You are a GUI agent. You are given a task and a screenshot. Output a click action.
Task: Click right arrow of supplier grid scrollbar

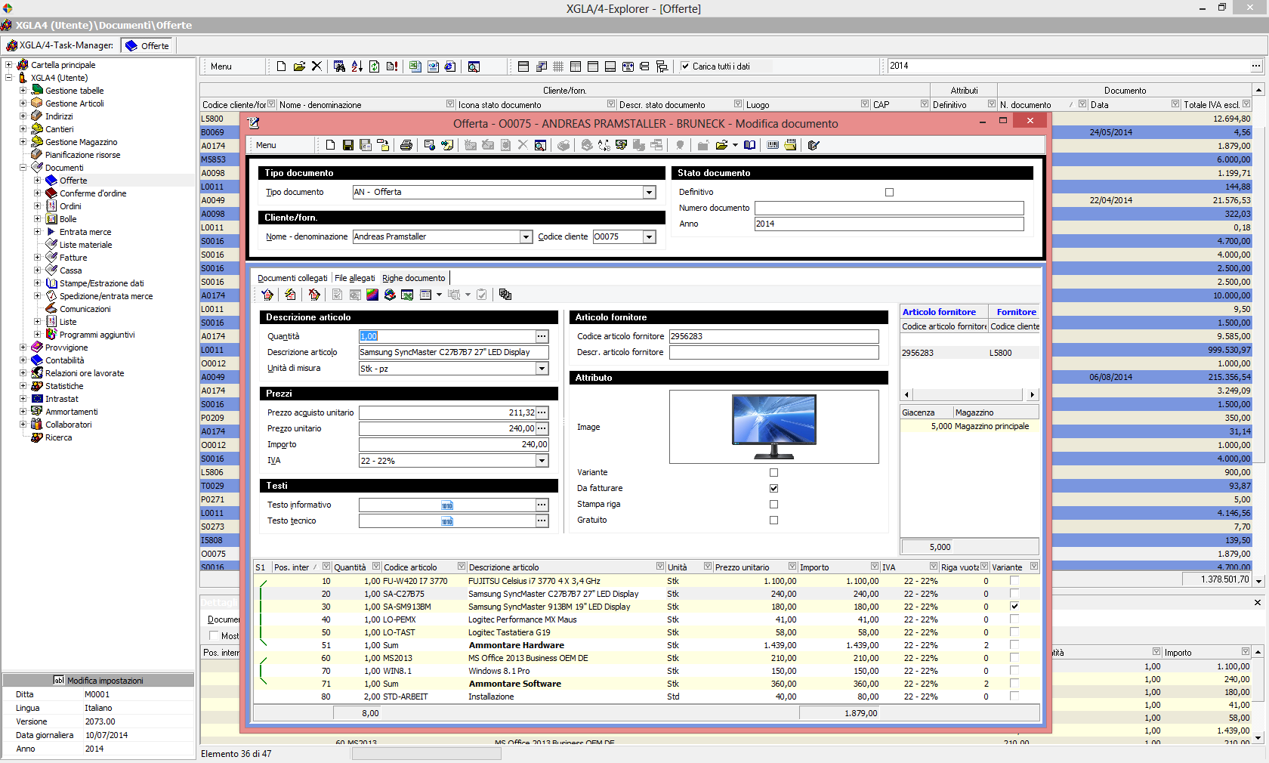point(1033,394)
